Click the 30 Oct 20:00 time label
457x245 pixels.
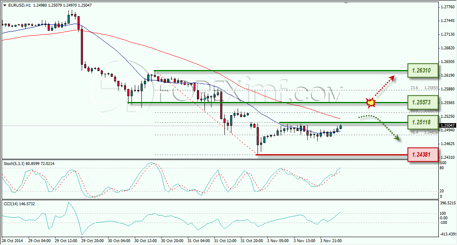[x=172, y=240]
